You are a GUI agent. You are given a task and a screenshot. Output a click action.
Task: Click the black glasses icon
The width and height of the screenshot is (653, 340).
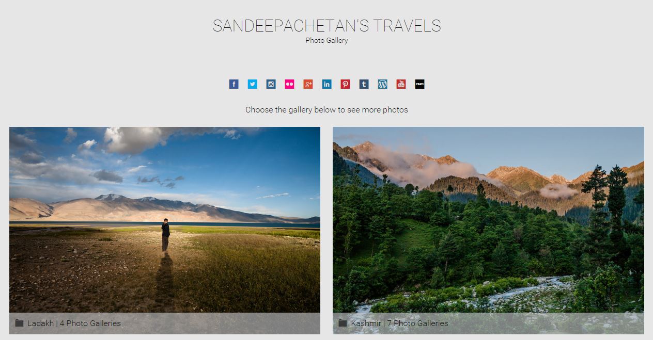(419, 84)
